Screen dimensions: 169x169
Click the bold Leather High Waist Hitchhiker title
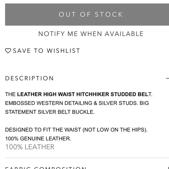[83, 94]
